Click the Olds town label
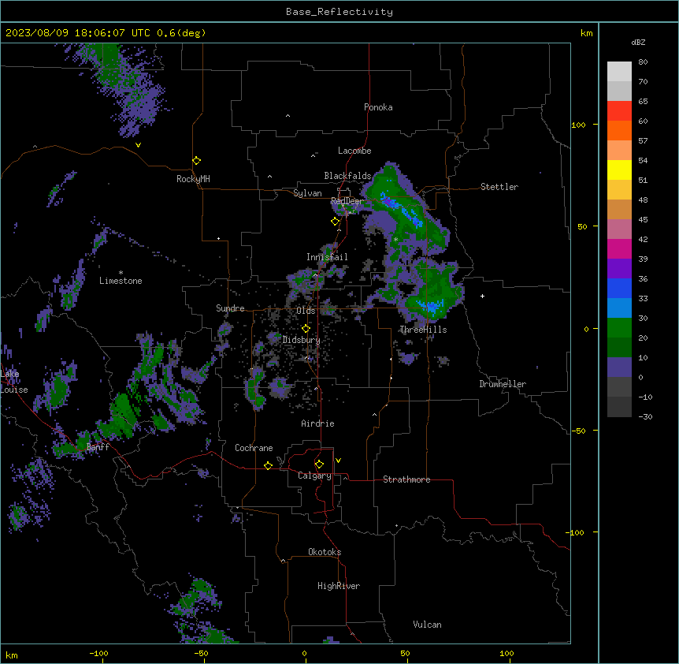 [x=306, y=311]
